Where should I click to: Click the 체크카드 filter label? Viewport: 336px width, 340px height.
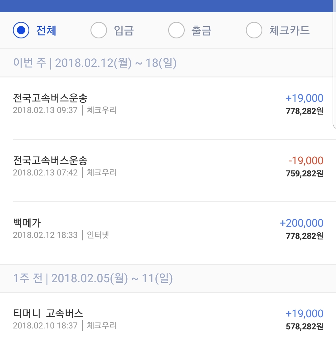click(x=289, y=31)
